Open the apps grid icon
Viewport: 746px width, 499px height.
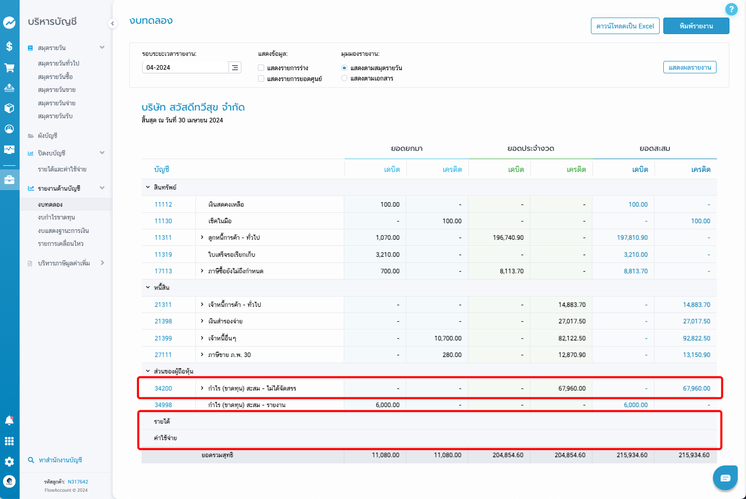9,441
